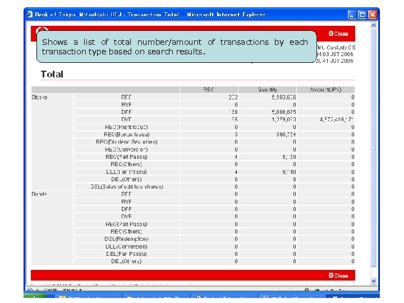Click the Stocks REC(Others) label

pos(126,164)
